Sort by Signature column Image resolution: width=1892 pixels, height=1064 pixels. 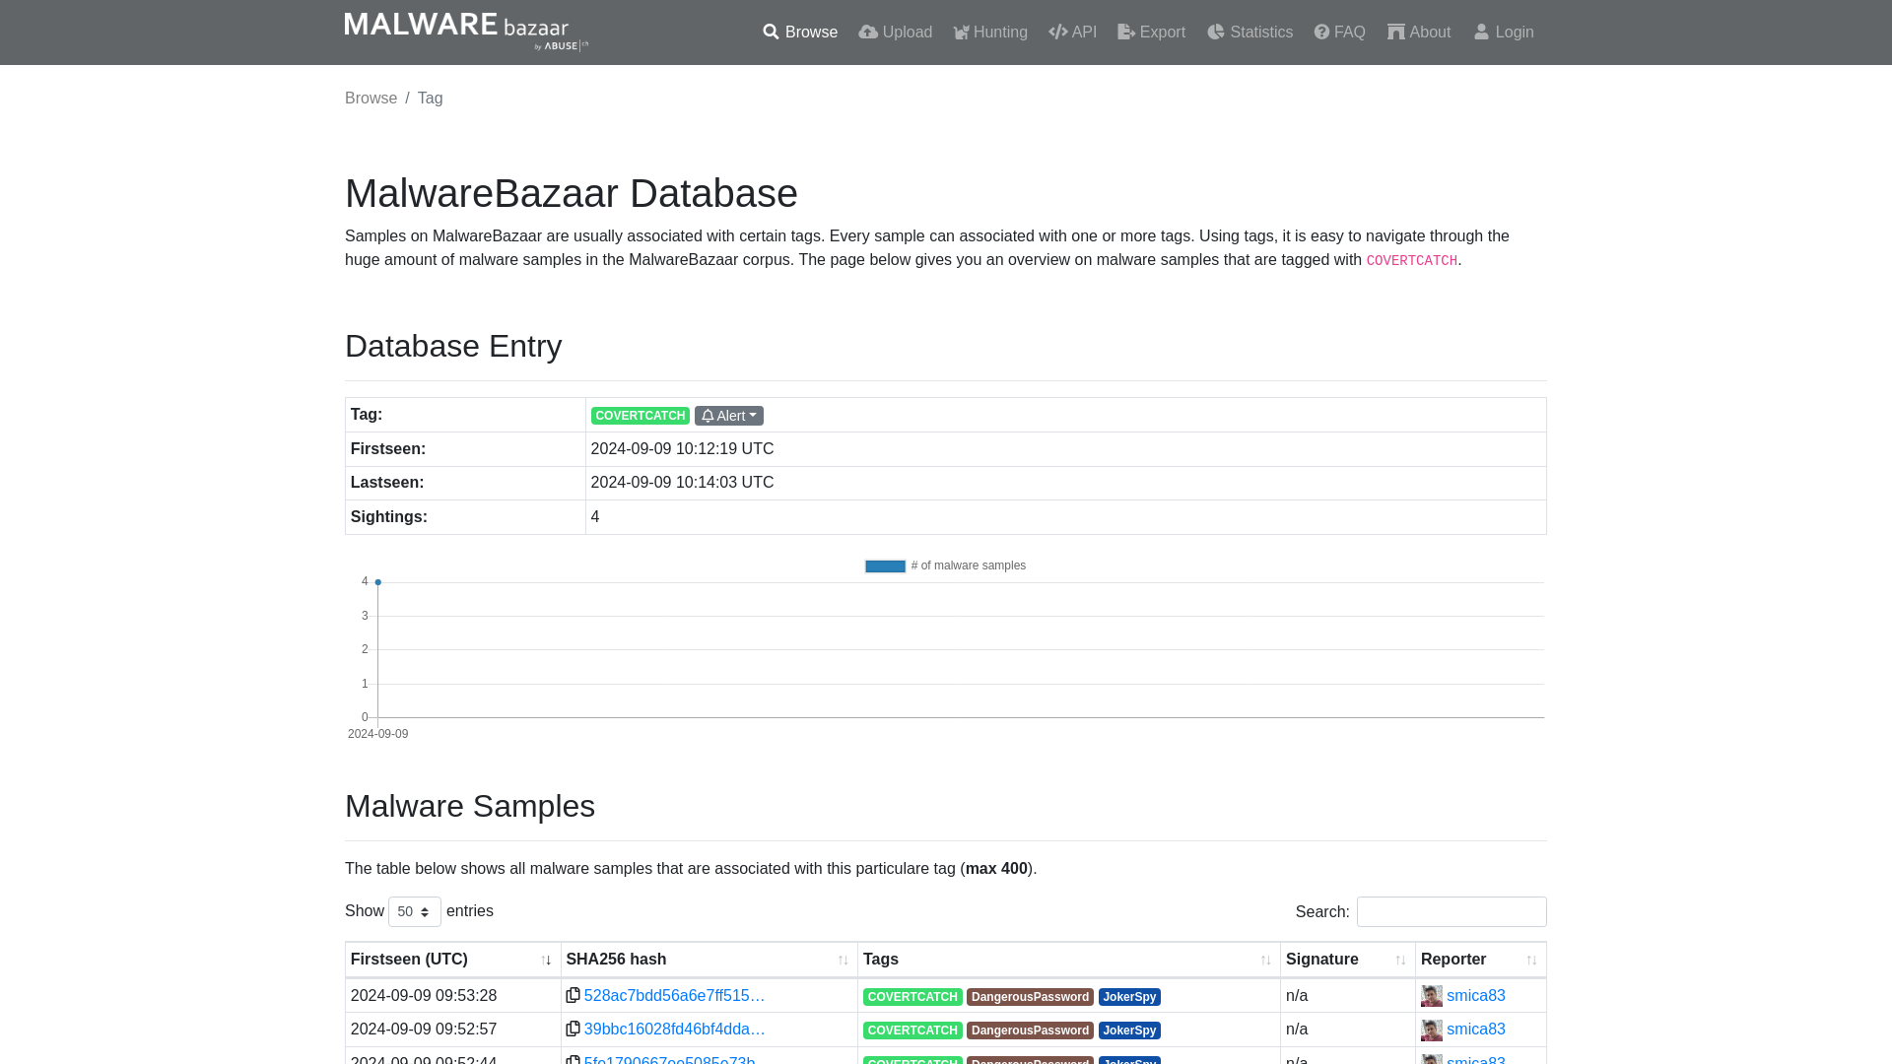(1347, 960)
